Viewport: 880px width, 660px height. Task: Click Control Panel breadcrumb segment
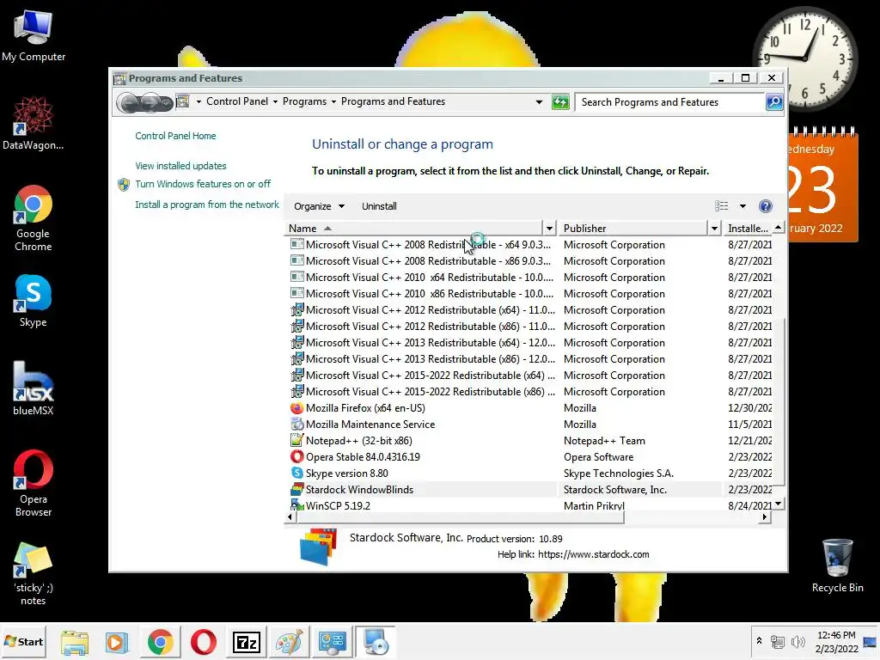click(237, 101)
